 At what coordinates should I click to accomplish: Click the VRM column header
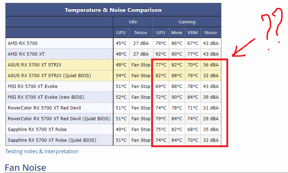[192, 33]
